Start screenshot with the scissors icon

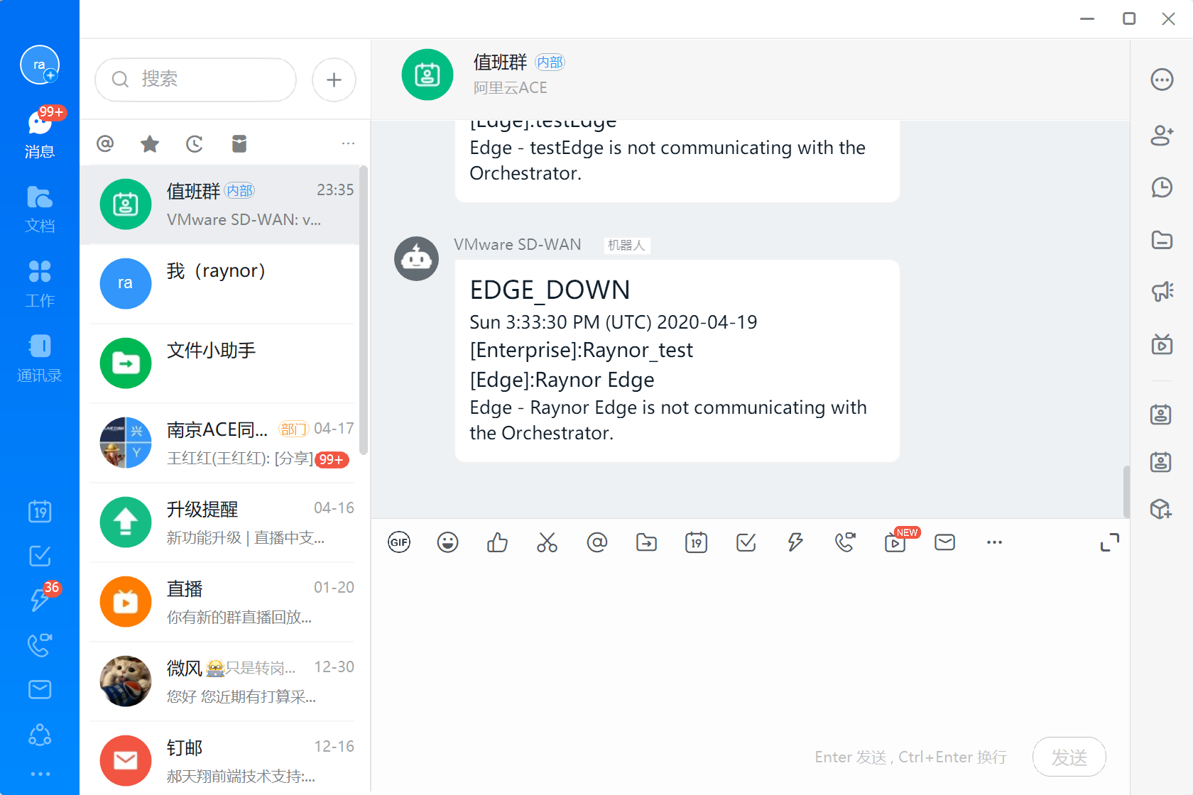[x=547, y=542]
